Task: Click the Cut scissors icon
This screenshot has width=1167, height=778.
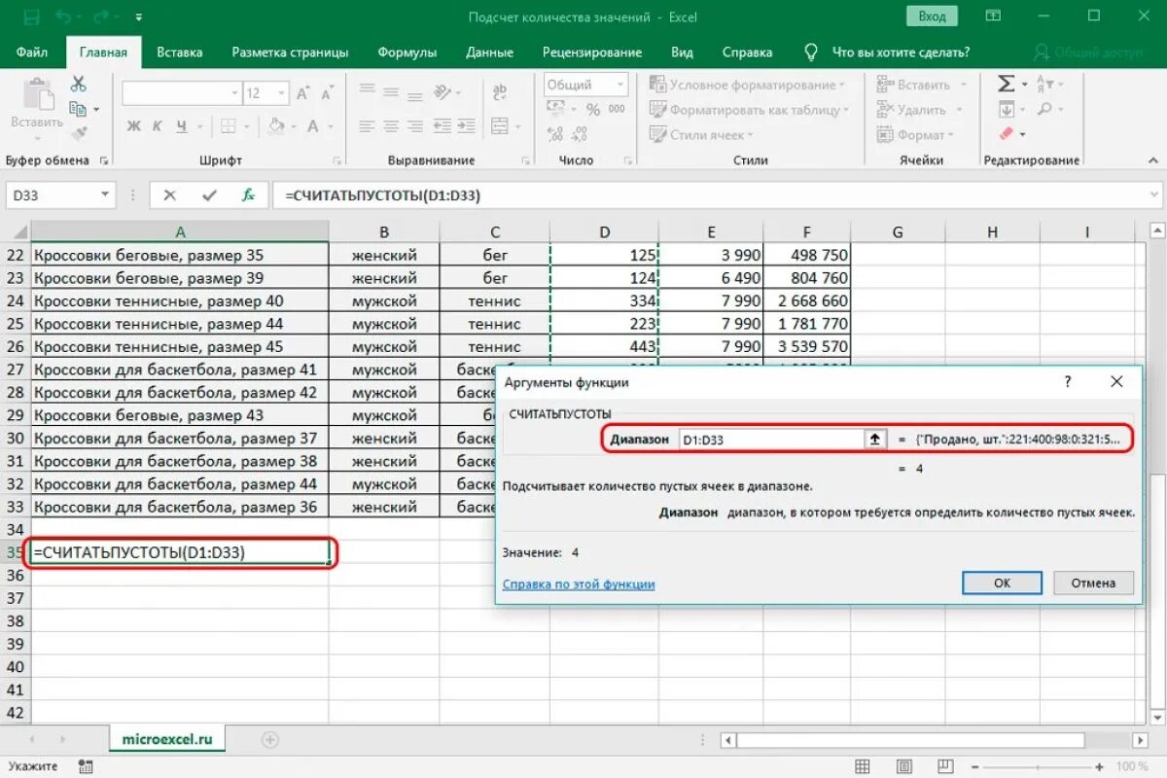Action: [78, 85]
